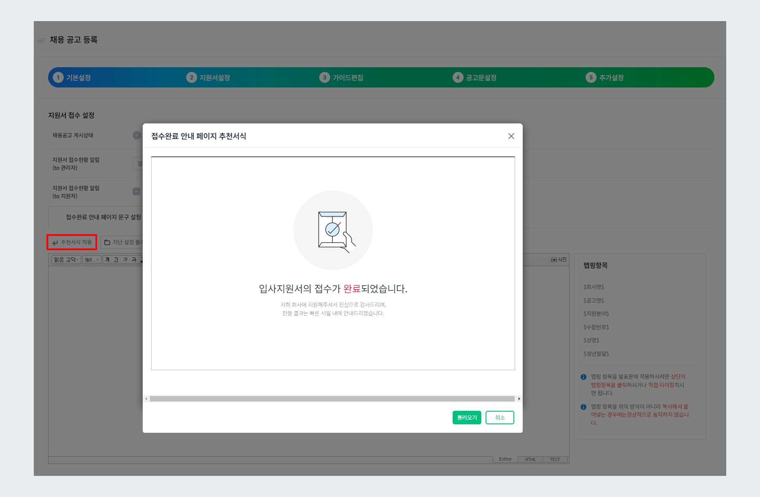Click the second info icon under 맵핑항목

[x=584, y=407]
